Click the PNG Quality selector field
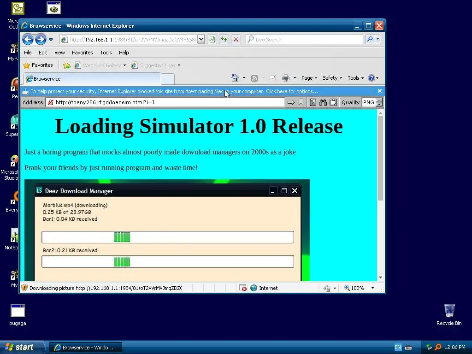This screenshot has width=472, height=354. coord(369,102)
